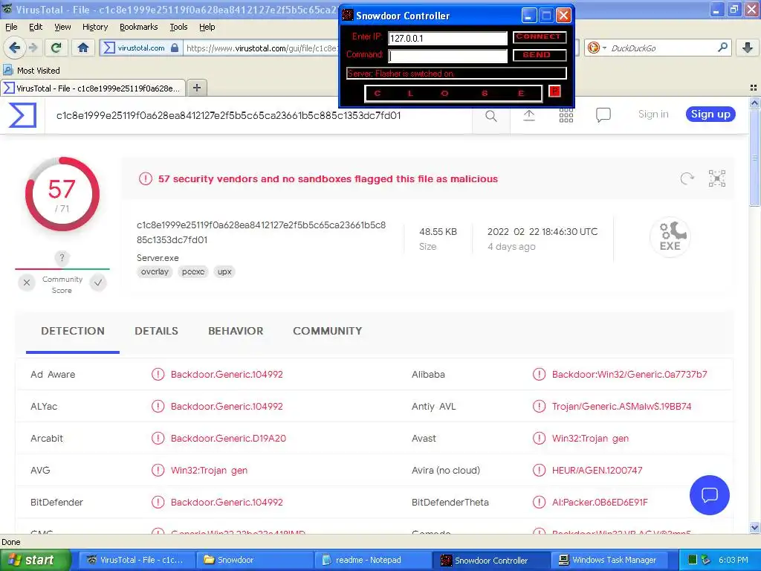The height and width of the screenshot is (571, 761).
Task: Click the SEND button in Snowdoor Controller
Action: [x=539, y=55]
